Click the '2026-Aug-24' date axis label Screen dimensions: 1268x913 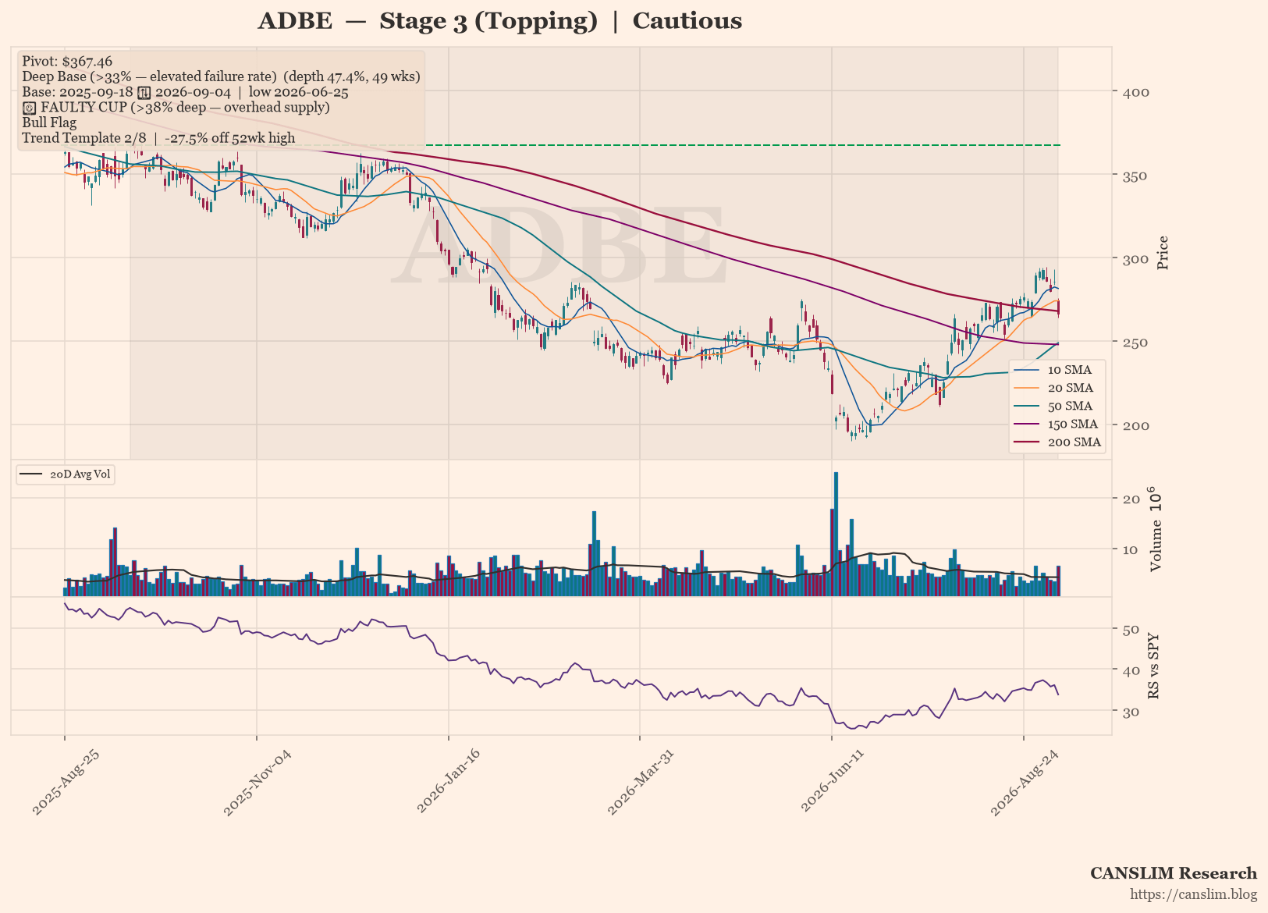(x=1025, y=783)
